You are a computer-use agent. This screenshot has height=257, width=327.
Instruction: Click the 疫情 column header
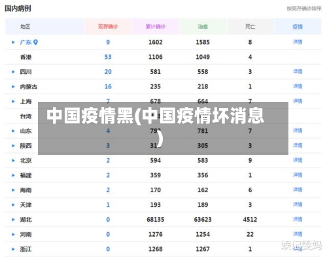(298, 27)
